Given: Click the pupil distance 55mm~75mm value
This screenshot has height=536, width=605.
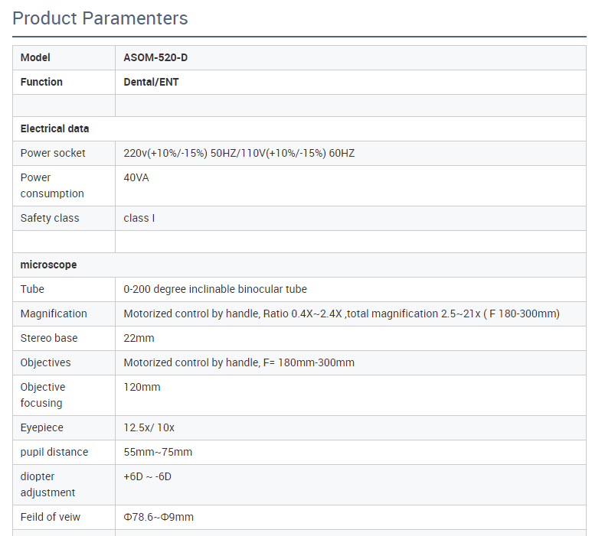Looking at the screenshot, I should click(x=158, y=452).
